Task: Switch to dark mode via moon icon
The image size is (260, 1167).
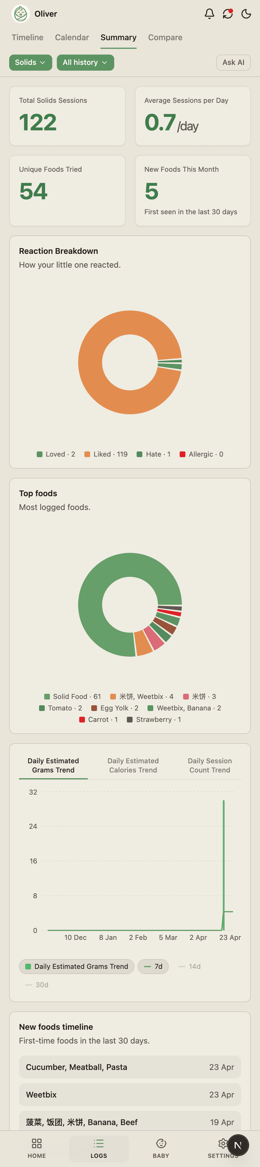Action: coord(246,14)
